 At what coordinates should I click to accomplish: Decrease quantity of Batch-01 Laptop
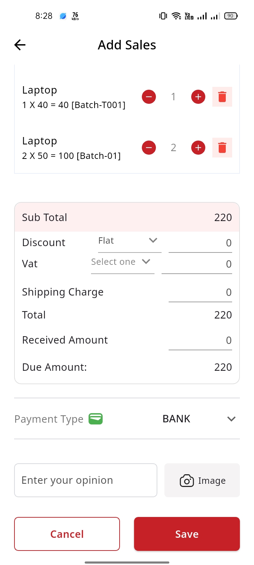tap(149, 148)
